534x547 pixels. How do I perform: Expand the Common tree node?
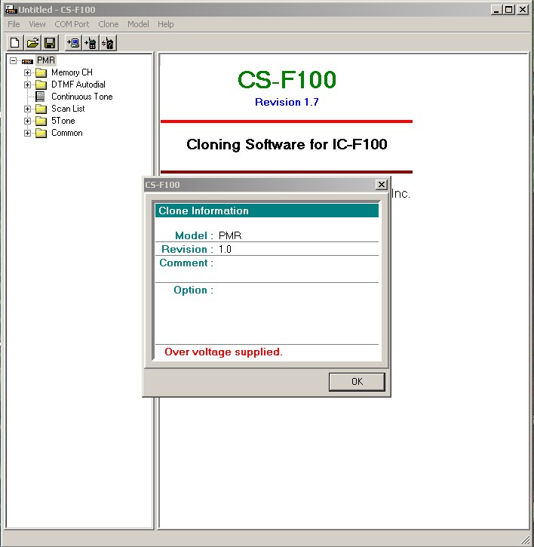[27, 133]
